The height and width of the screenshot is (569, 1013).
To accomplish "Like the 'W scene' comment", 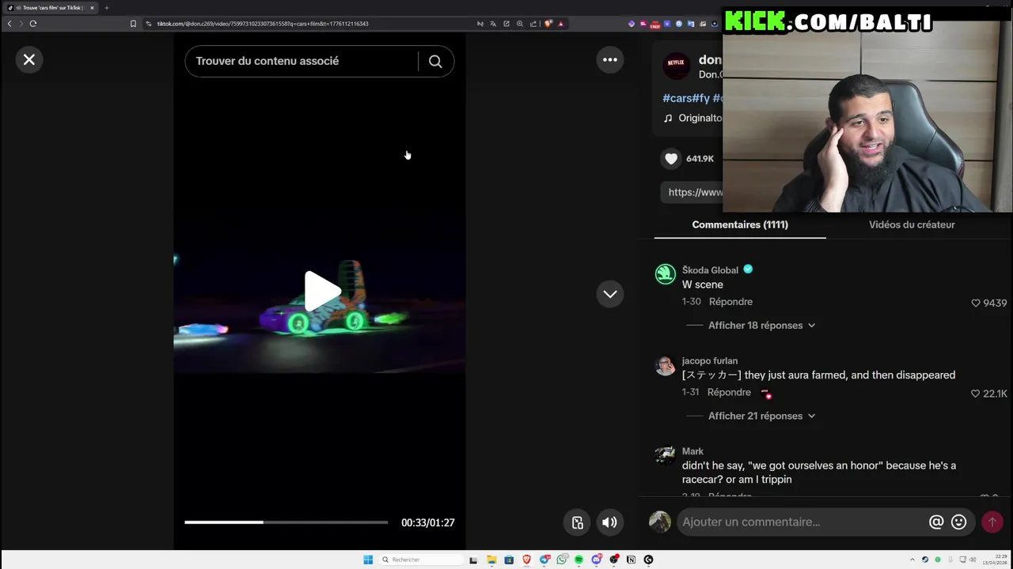I will pyautogui.click(x=976, y=303).
